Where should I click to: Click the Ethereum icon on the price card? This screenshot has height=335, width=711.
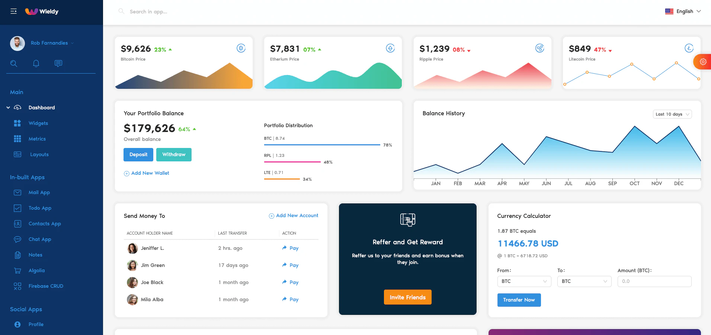pyautogui.click(x=390, y=48)
